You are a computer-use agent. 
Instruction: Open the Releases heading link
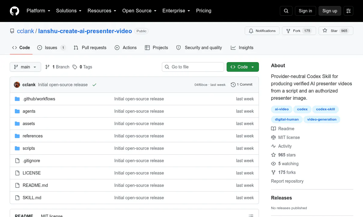[281, 198]
